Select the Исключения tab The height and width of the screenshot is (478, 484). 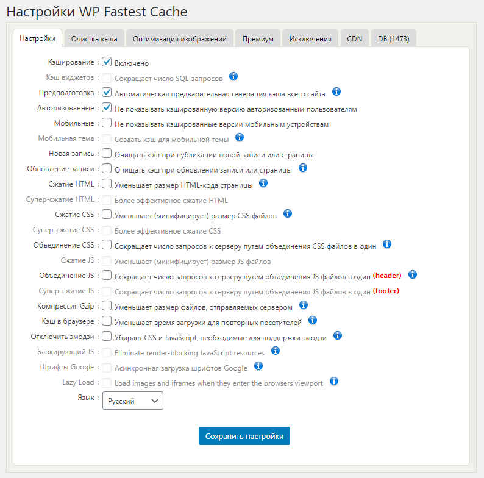click(310, 38)
